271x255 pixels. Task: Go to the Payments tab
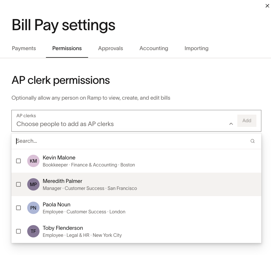(x=24, y=48)
